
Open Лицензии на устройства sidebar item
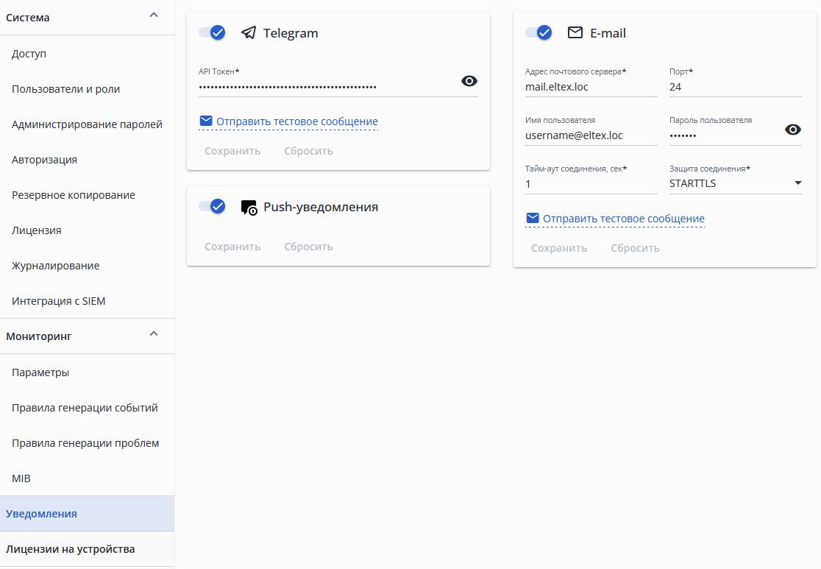pyautogui.click(x=71, y=549)
